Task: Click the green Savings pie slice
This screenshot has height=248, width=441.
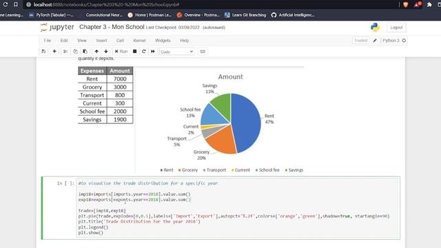Action: pyautogui.click(x=223, y=105)
